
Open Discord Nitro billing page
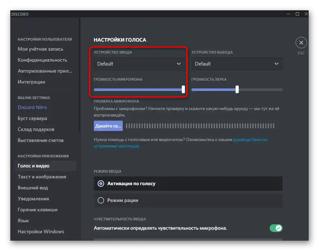32,107
